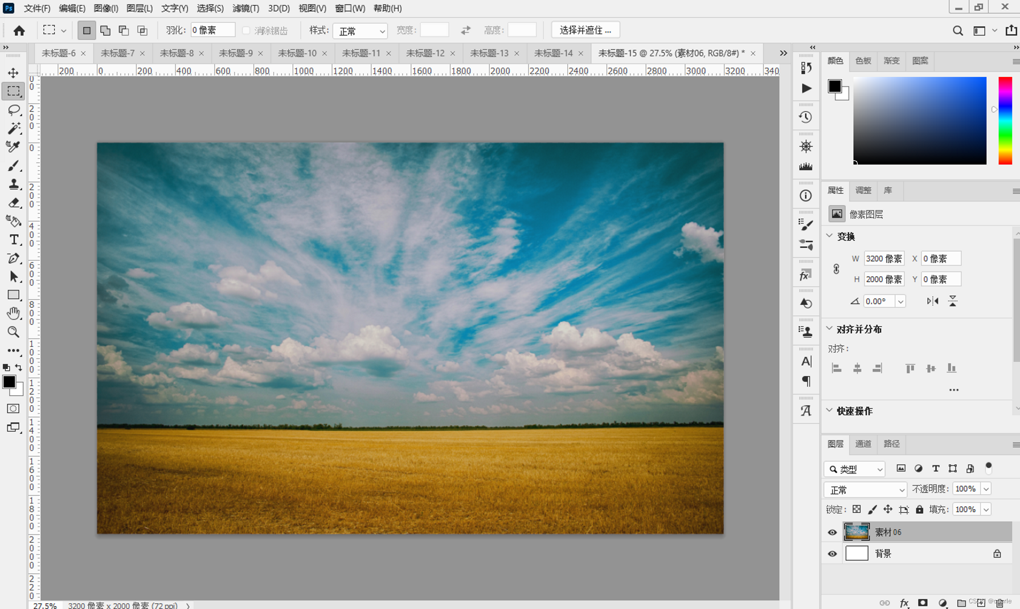Open the Actions play panel icon
Screen dimensions: 1020x609
pos(806,88)
